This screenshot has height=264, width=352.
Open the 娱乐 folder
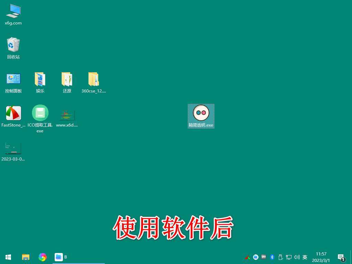[x=40, y=79]
